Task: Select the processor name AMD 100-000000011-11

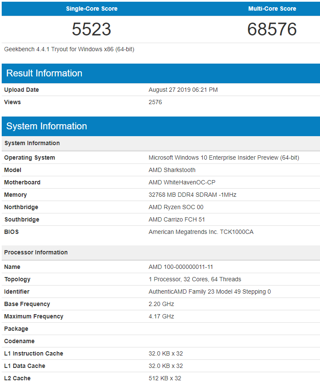Action: pos(181,267)
